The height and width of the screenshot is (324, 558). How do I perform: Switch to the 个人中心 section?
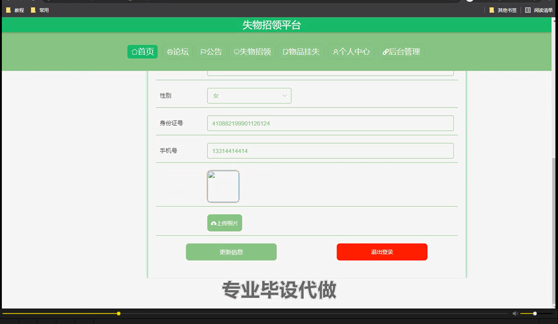point(351,52)
